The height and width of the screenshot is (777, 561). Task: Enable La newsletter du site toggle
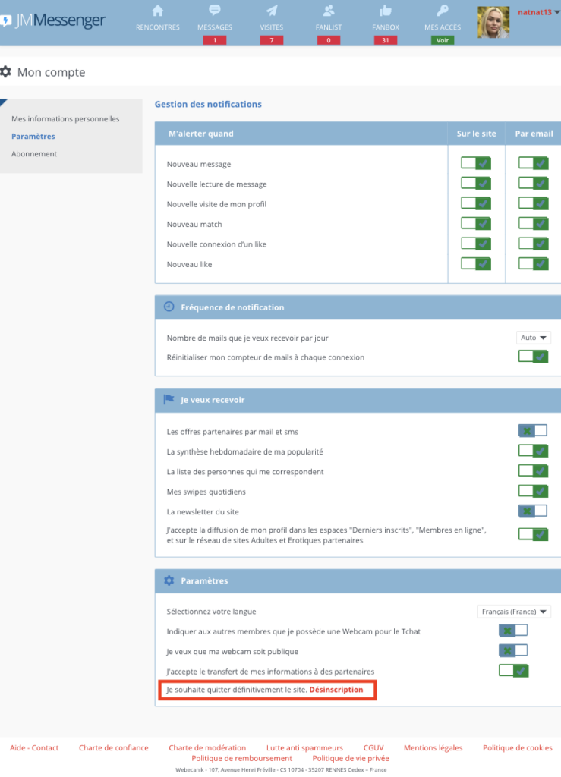tap(533, 511)
